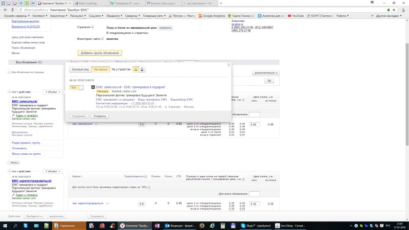409x230 pixels.
Task: Click phrase 'емс записаться' in table
Action: pos(82,124)
